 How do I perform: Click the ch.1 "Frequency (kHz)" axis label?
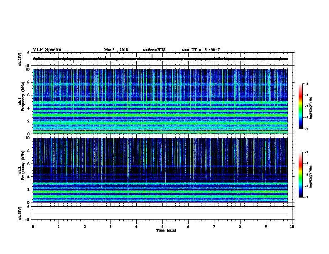click(23, 96)
